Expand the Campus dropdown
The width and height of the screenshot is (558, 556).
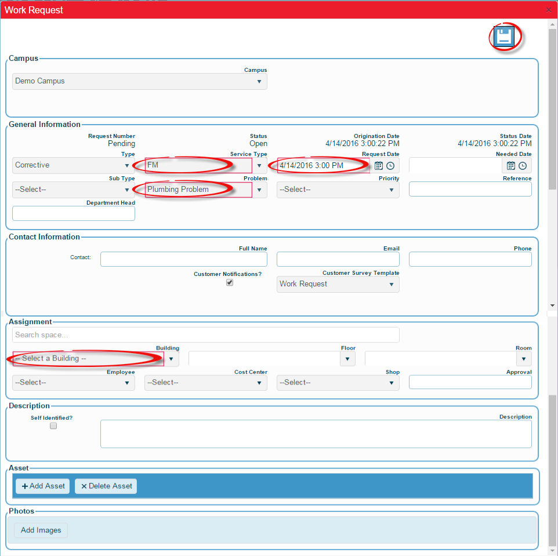coord(139,81)
